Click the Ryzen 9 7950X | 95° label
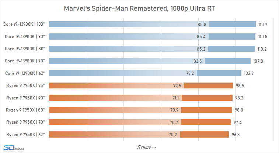The height and width of the screenshot is (153, 279). click(x=25, y=85)
